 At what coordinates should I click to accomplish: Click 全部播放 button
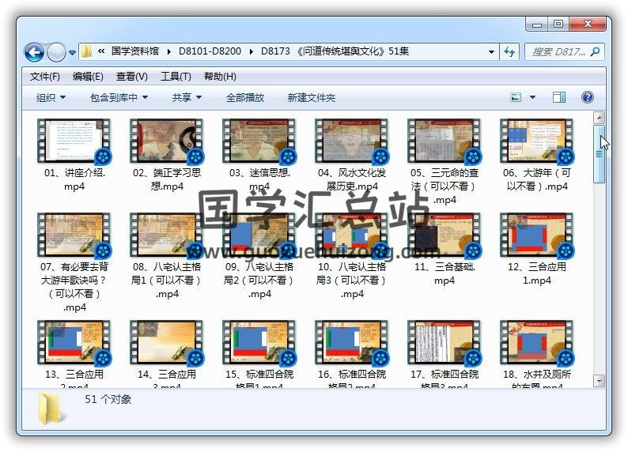(245, 98)
